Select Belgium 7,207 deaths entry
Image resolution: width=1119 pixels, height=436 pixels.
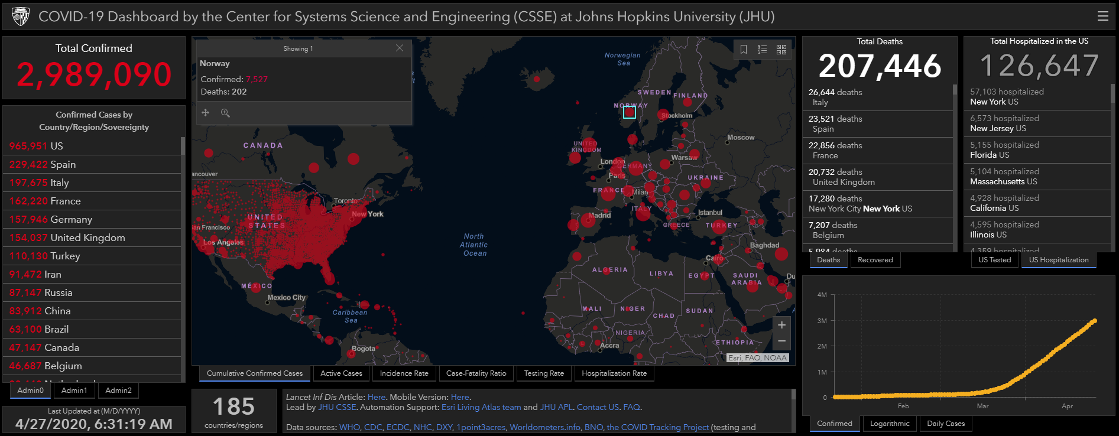coord(878,230)
